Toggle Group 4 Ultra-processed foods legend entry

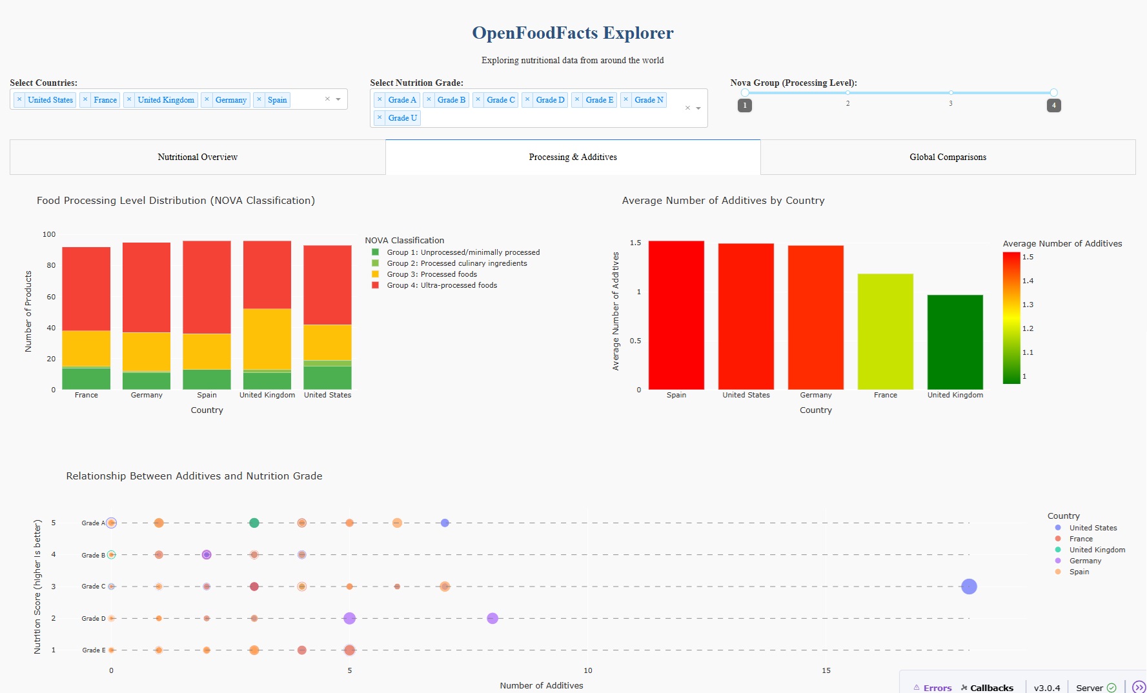tap(434, 285)
